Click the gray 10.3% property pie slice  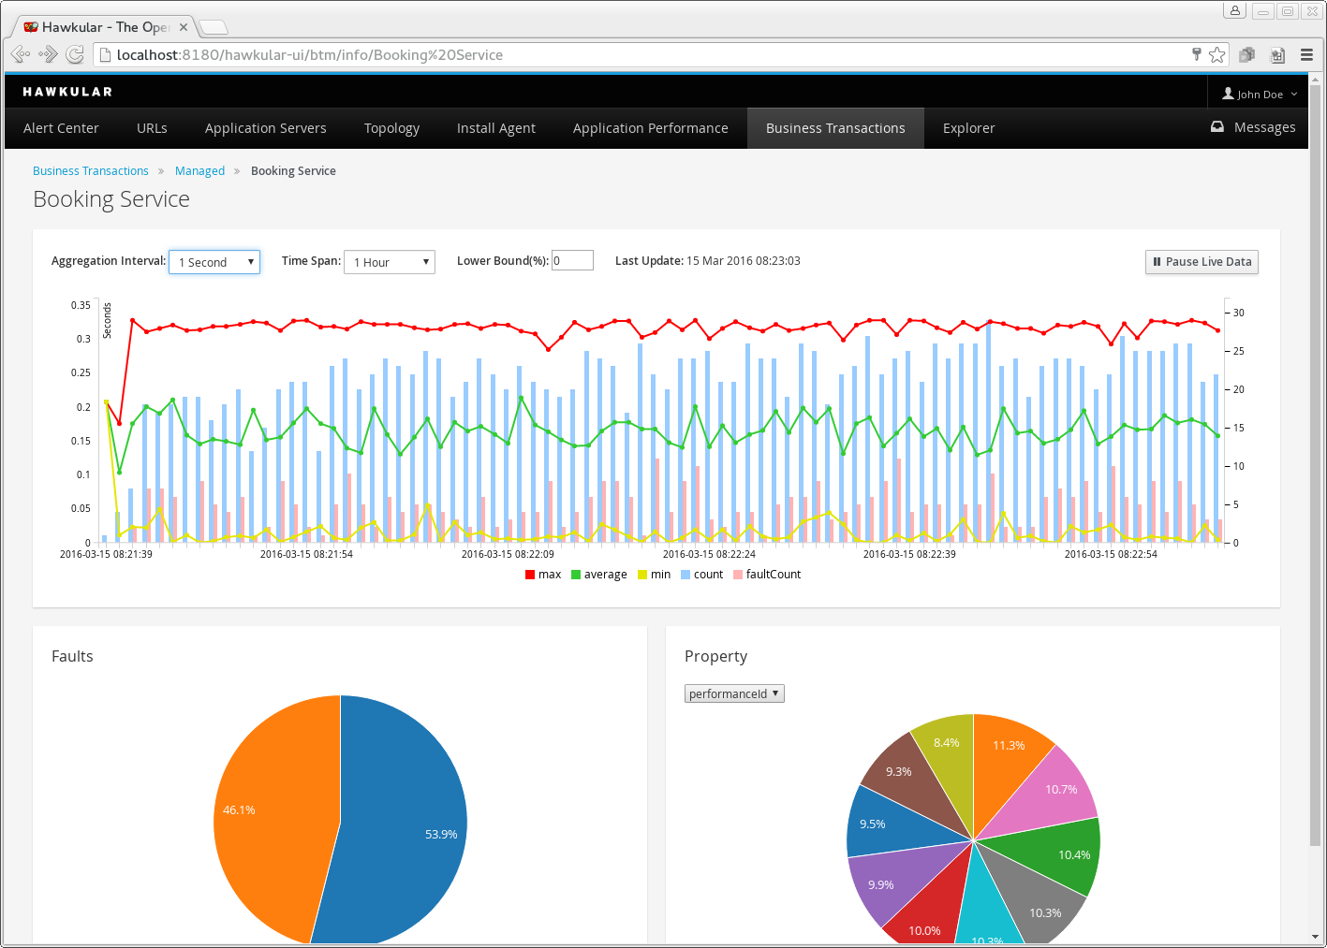click(1030, 898)
